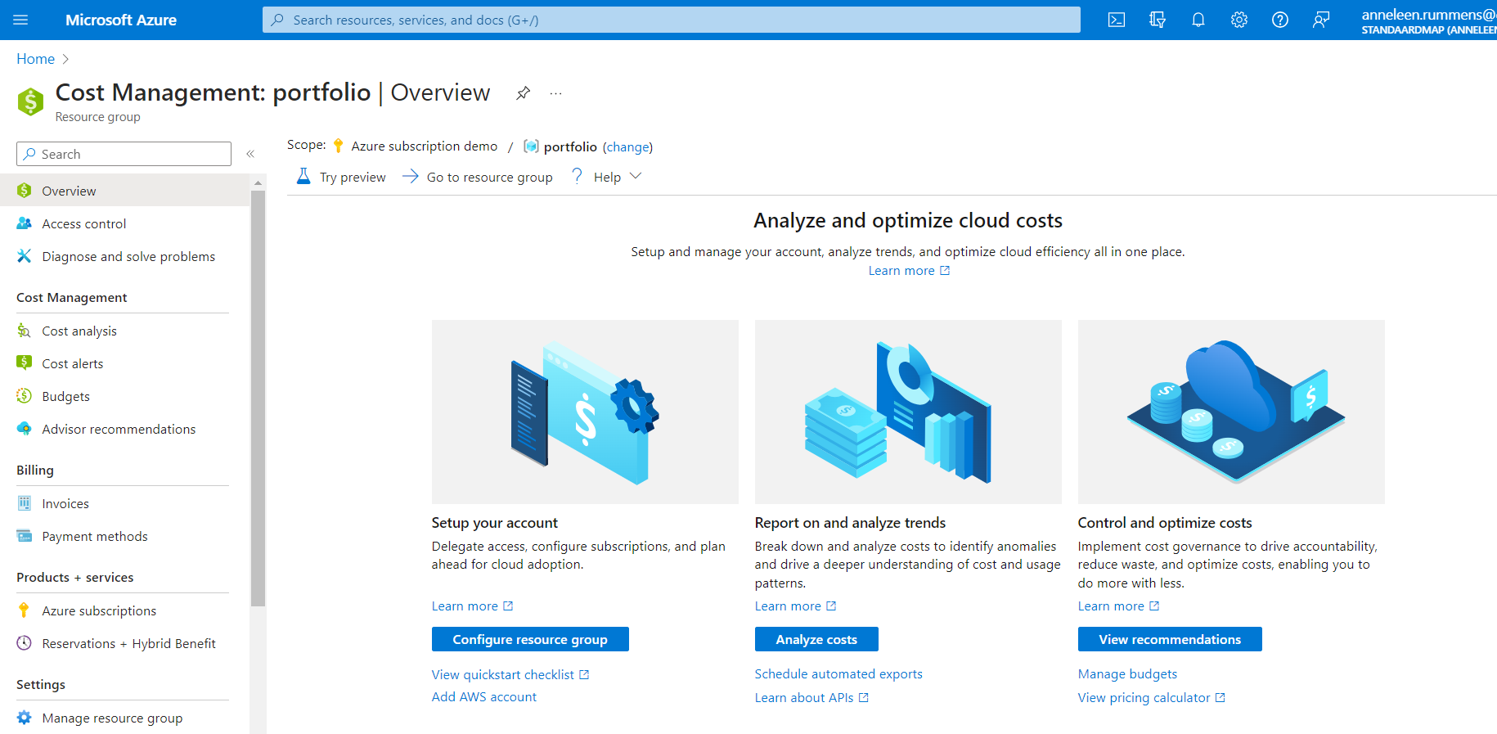Click the change scope link

coord(627,147)
